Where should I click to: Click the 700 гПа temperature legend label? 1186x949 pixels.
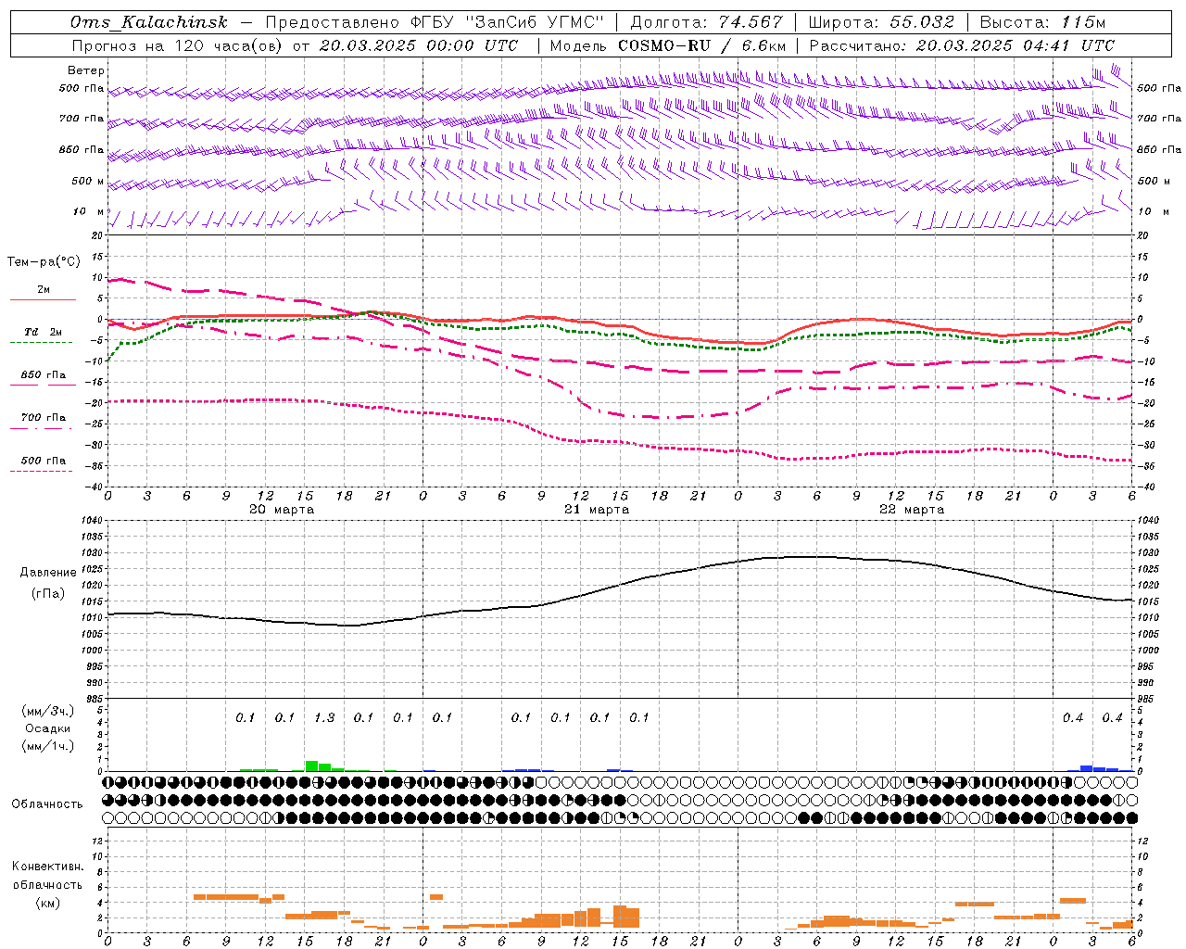click(44, 418)
